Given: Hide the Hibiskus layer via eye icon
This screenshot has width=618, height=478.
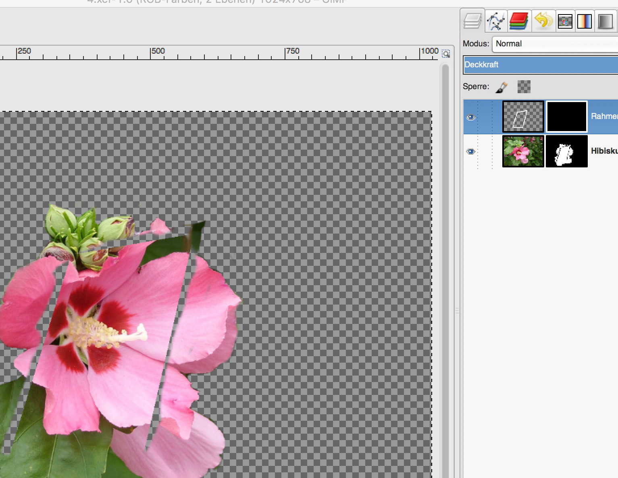Looking at the screenshot, I should pos(471,152).
